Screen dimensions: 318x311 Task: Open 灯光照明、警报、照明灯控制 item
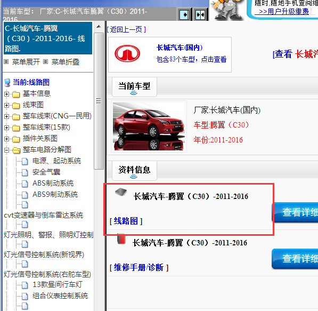coord(48,235)
